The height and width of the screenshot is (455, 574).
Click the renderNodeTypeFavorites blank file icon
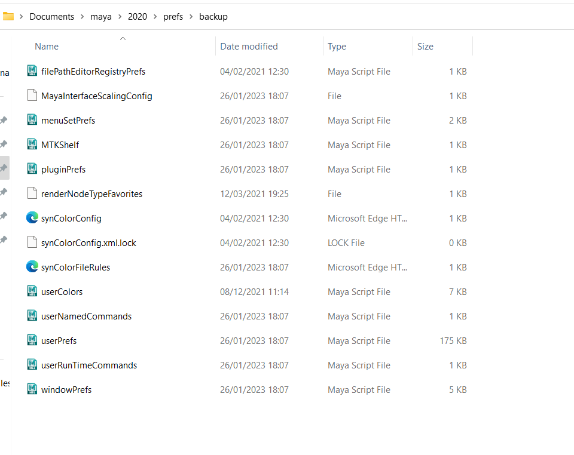32,193
